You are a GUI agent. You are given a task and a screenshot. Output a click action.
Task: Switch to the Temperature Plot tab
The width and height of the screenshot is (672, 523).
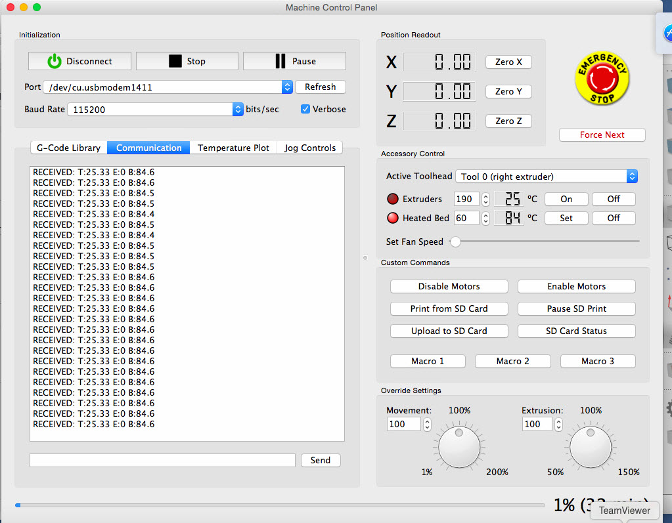(233, 148)
